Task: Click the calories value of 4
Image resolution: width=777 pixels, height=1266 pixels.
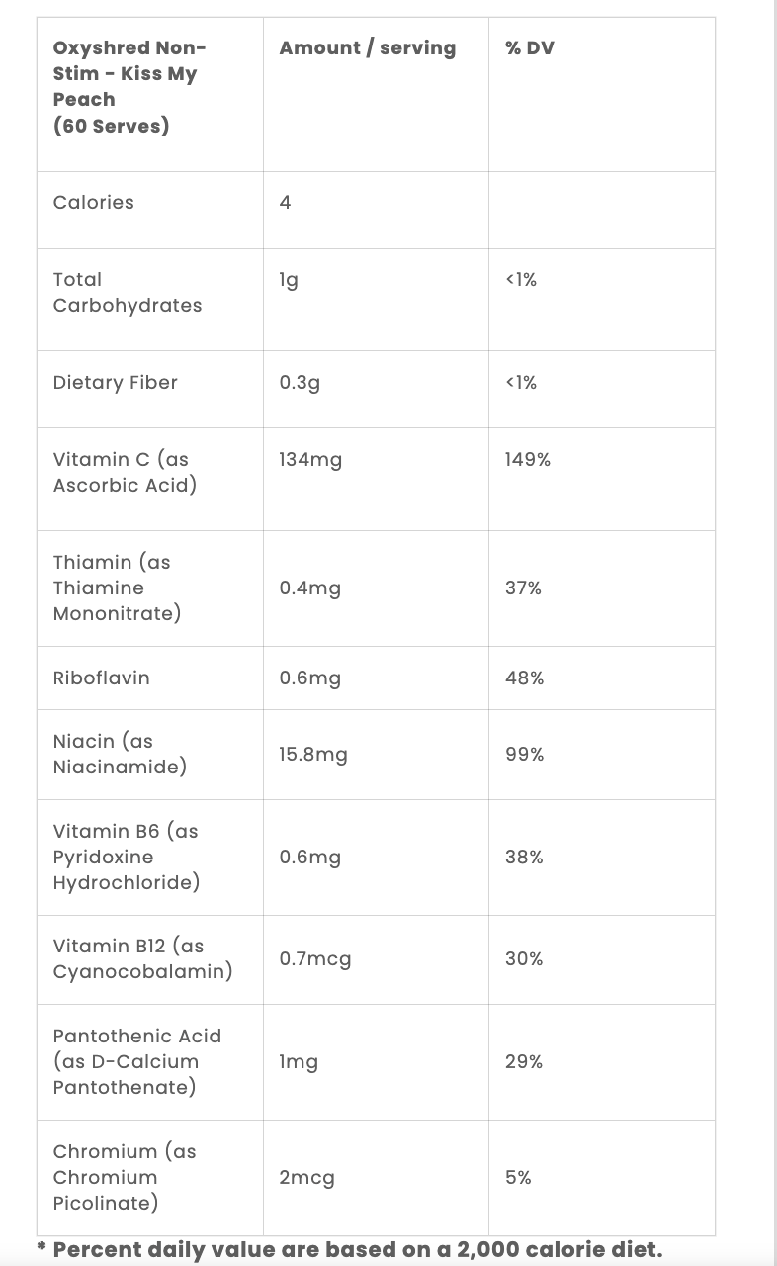Action: pyautogui.click(x=285, y=202)
